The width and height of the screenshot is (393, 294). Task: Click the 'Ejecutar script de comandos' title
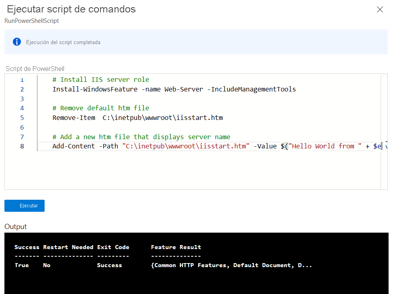click(x=72, y=9)
